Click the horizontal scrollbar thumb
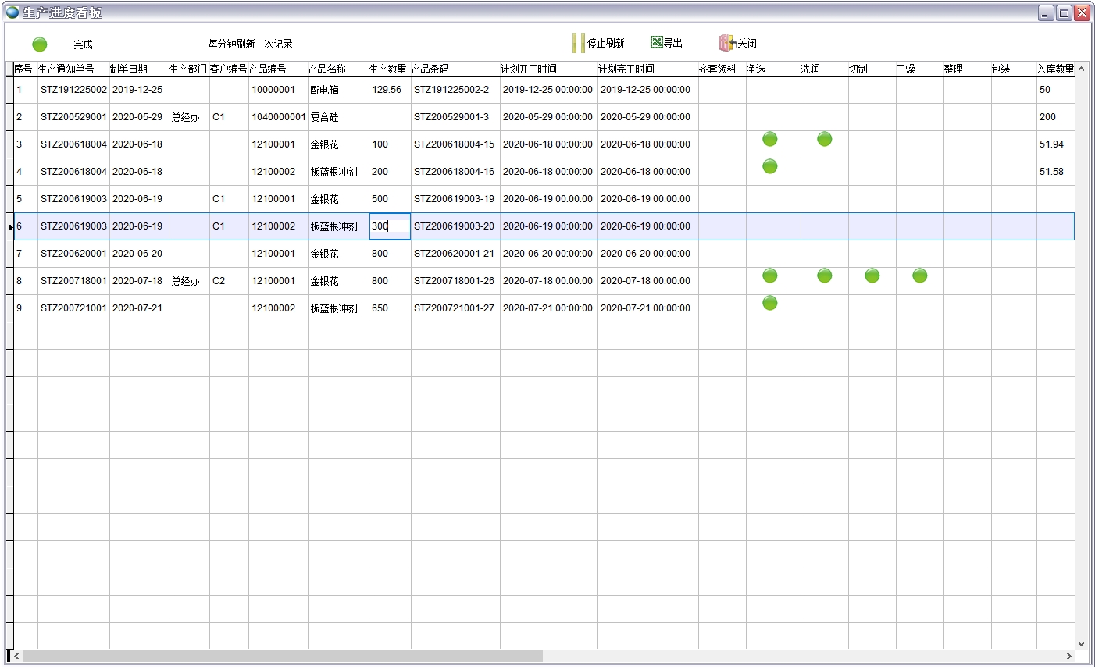Image resolution: width=1095 pixels, height=669 pixels. (281, 656)
